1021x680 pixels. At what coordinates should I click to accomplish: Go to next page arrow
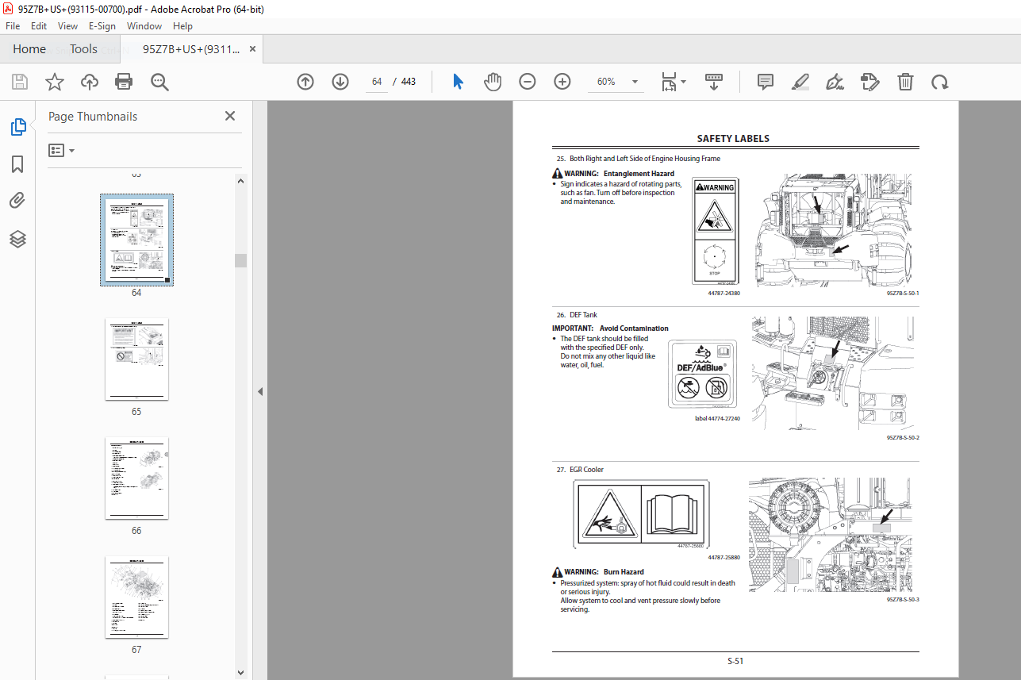point(340,82)
